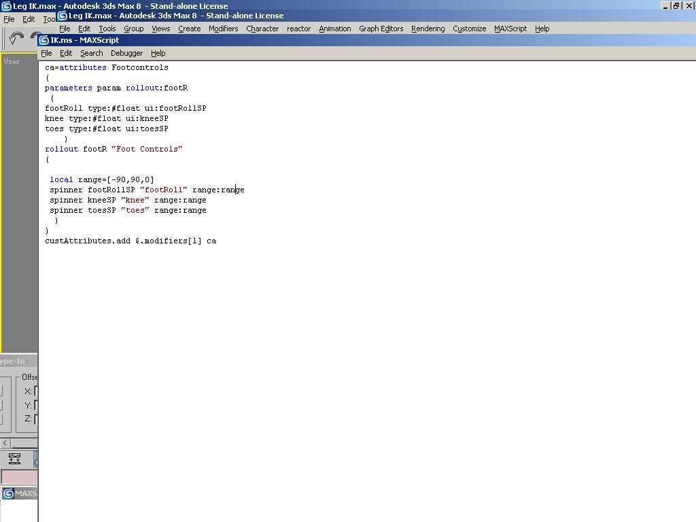Open the reactor menu
This screenshot has width=696, height=522.
(x=299, y=29)
